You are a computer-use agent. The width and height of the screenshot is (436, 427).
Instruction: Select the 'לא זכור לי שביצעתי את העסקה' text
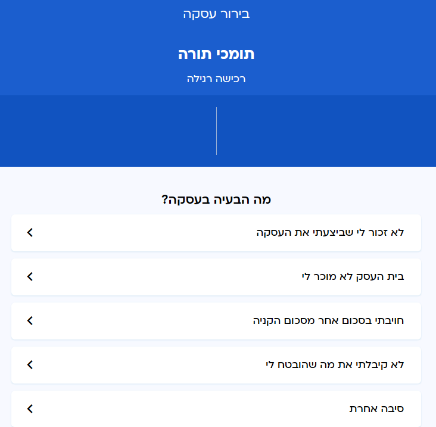click(x=330, y=233)
